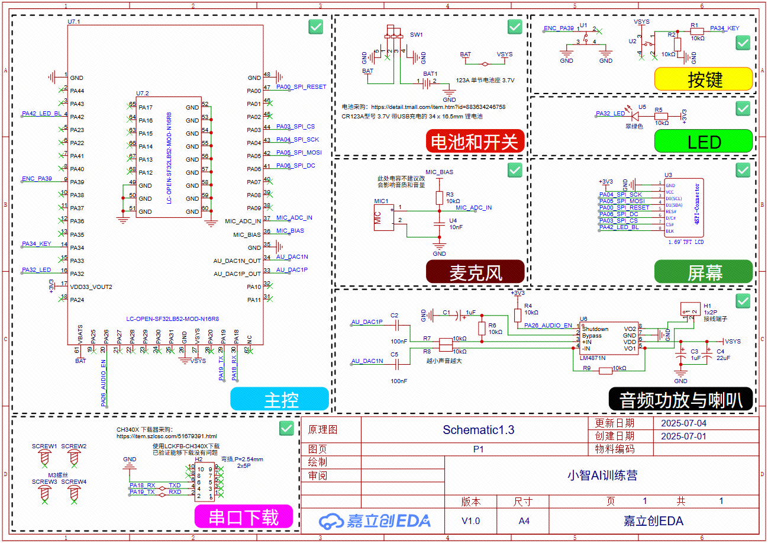Select the SCREW4 screw symbol
The image size is (768, 543).
pyautogui.click(x=74, y=493)
